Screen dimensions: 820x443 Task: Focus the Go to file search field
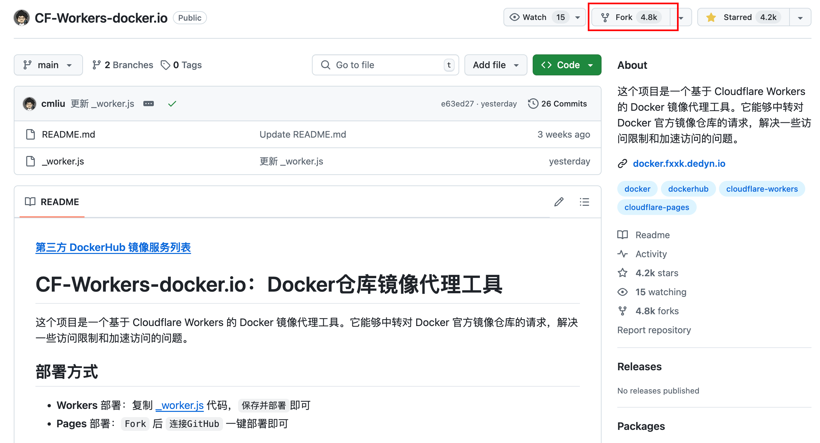[385, 65]
